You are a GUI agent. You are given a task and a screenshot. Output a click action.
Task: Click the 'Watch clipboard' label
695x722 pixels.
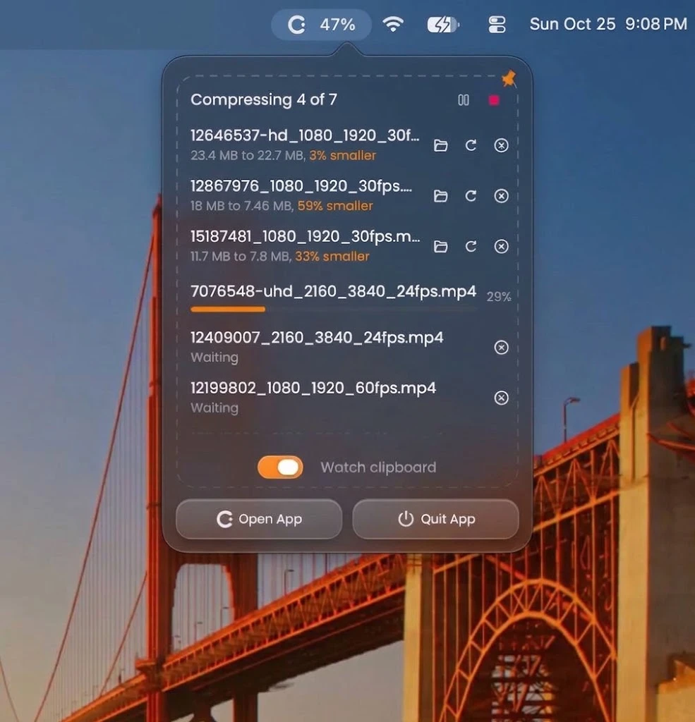tap(378, 467)
